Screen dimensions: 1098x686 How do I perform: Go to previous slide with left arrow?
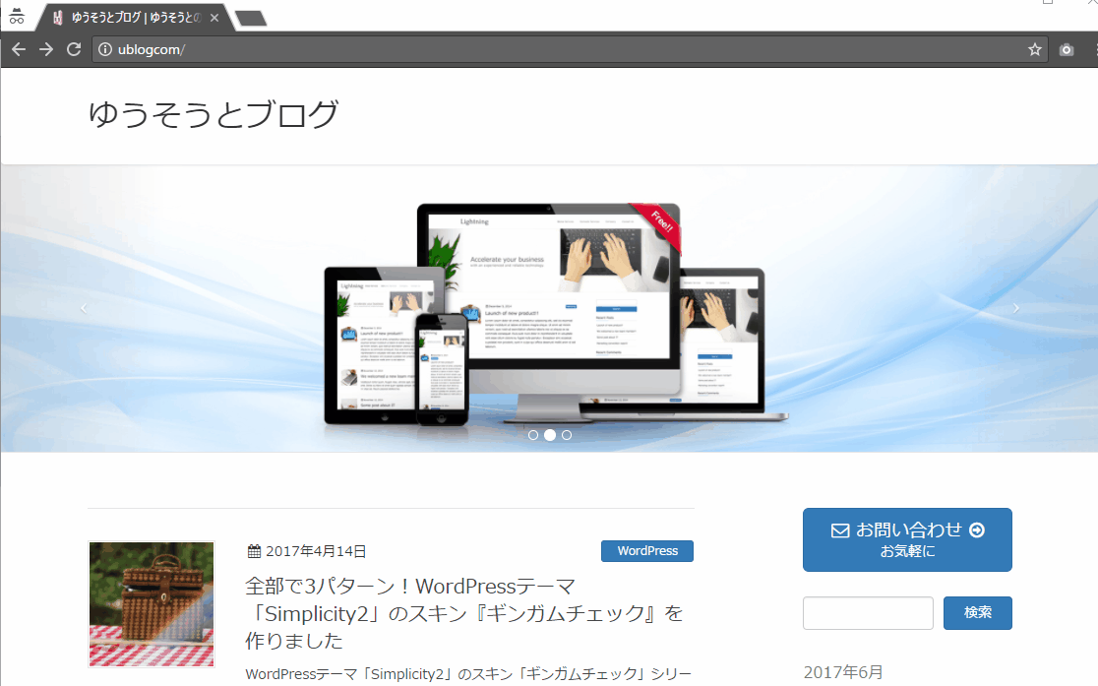[84, 308]
